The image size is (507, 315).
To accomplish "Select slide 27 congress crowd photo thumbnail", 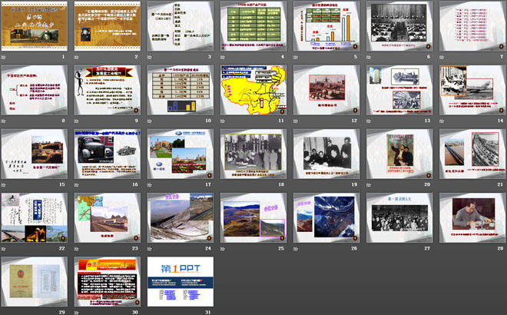I will (399, 217).
